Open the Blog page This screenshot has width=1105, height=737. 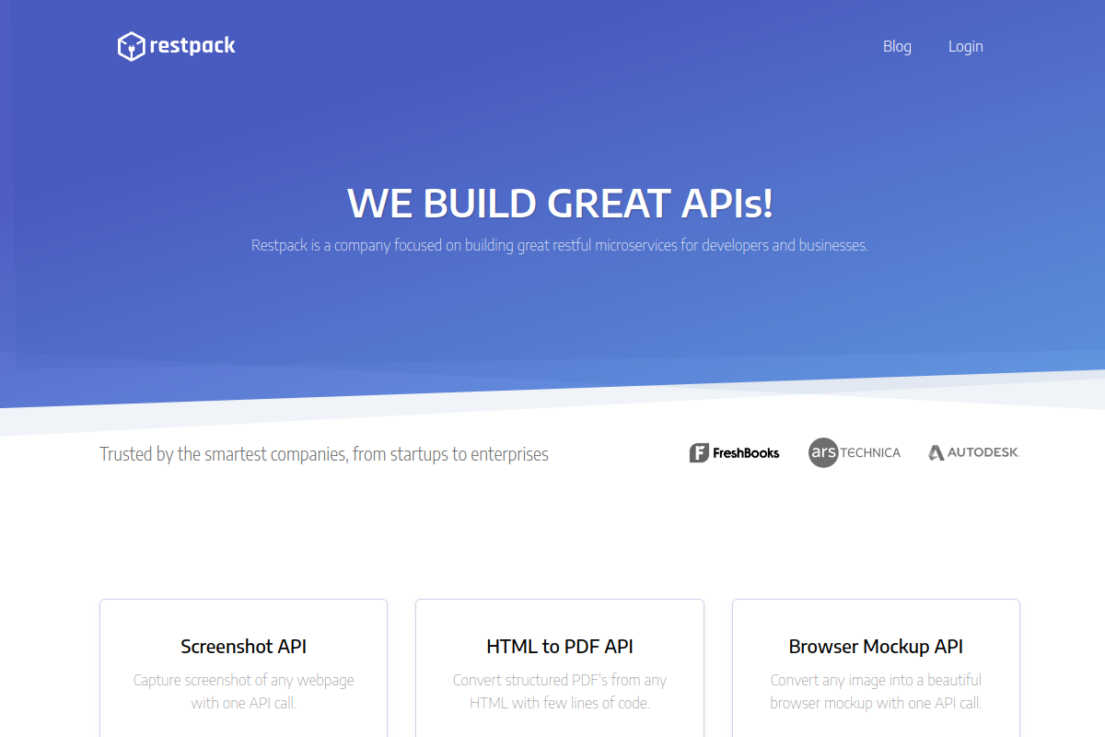(x=897, y=46)
